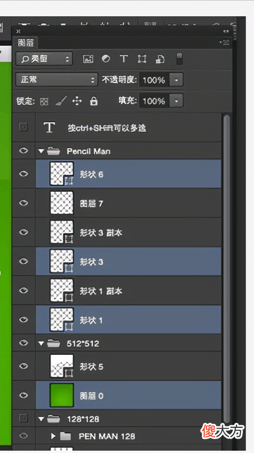Hide the 形状 5 layer

(x=23, y=366)
